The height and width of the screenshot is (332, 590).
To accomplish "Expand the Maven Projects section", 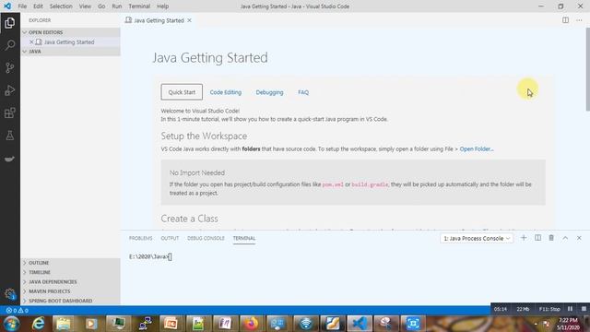I will [71, 291].
